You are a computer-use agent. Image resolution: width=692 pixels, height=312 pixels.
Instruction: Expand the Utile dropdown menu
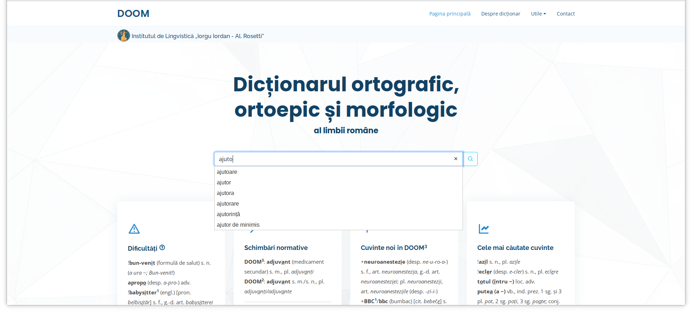pyautogui.click(x=538, y=14)
